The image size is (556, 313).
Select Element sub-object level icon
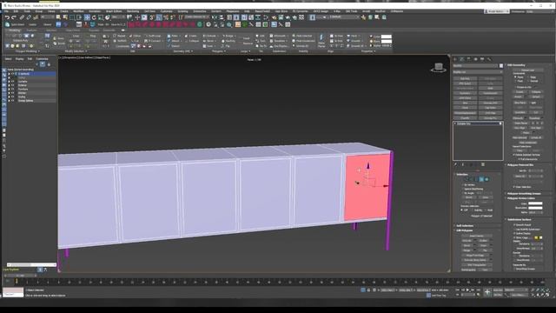tap(486, 179)
